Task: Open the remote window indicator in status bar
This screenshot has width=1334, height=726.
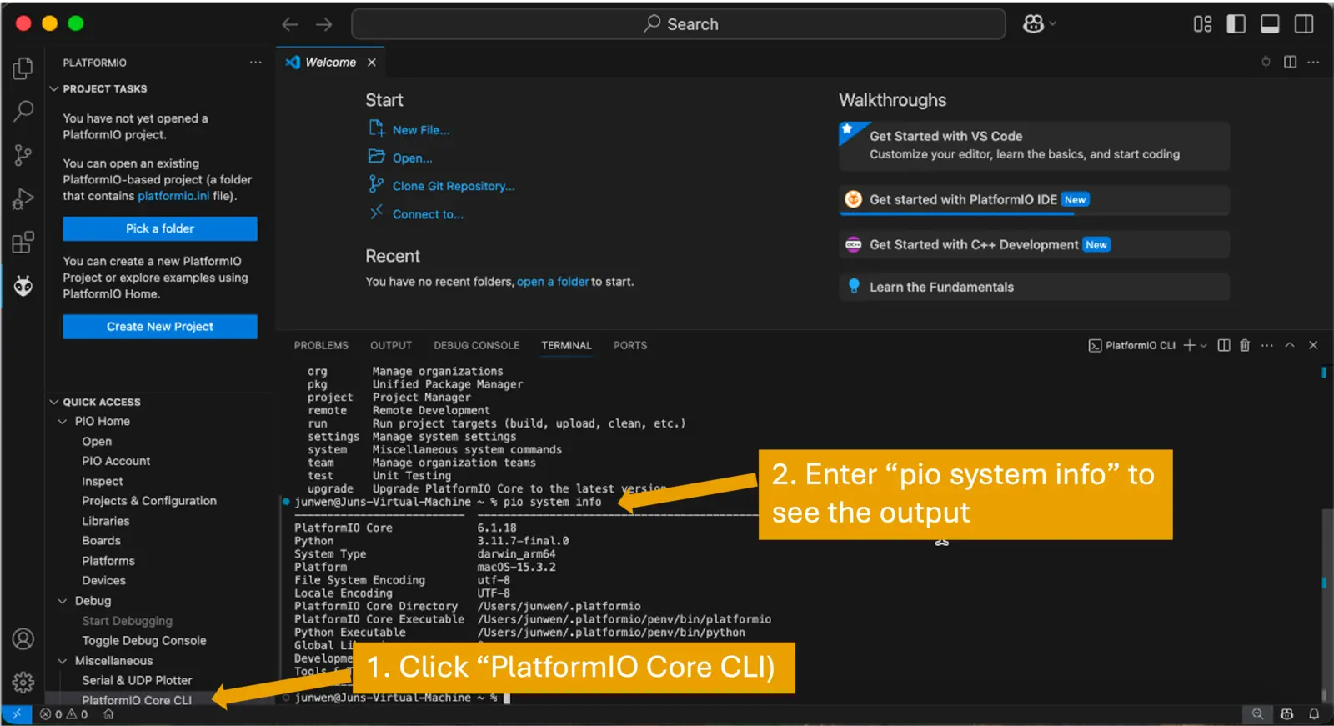Action: pos(16,714)
